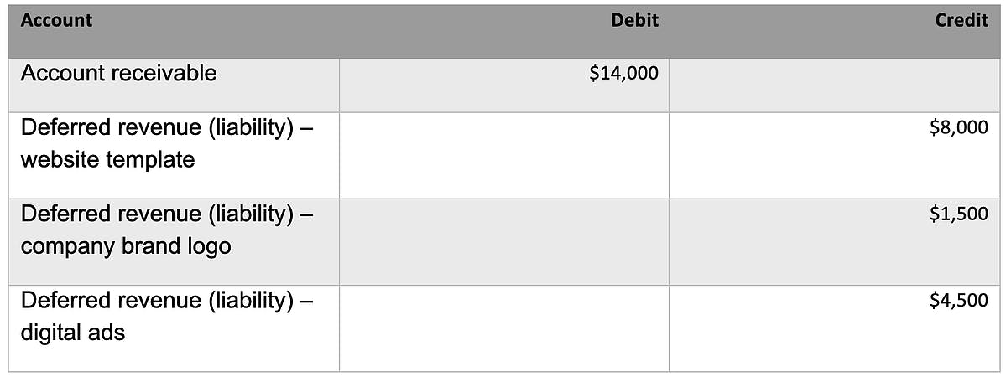Viewport: 1006px width, 377px height.
Task: Click the 'Deferred revenue (liability)' line above 'website template'
Action: (159, 128)
